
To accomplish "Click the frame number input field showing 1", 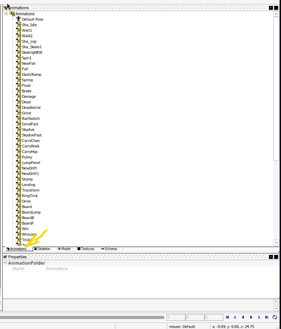I will (176, 317).
